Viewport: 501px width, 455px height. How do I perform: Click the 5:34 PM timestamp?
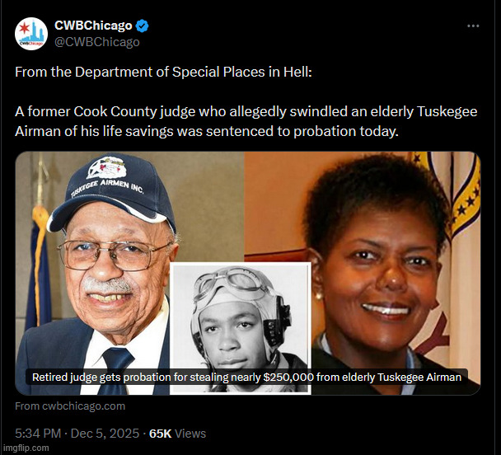[38, 434]
